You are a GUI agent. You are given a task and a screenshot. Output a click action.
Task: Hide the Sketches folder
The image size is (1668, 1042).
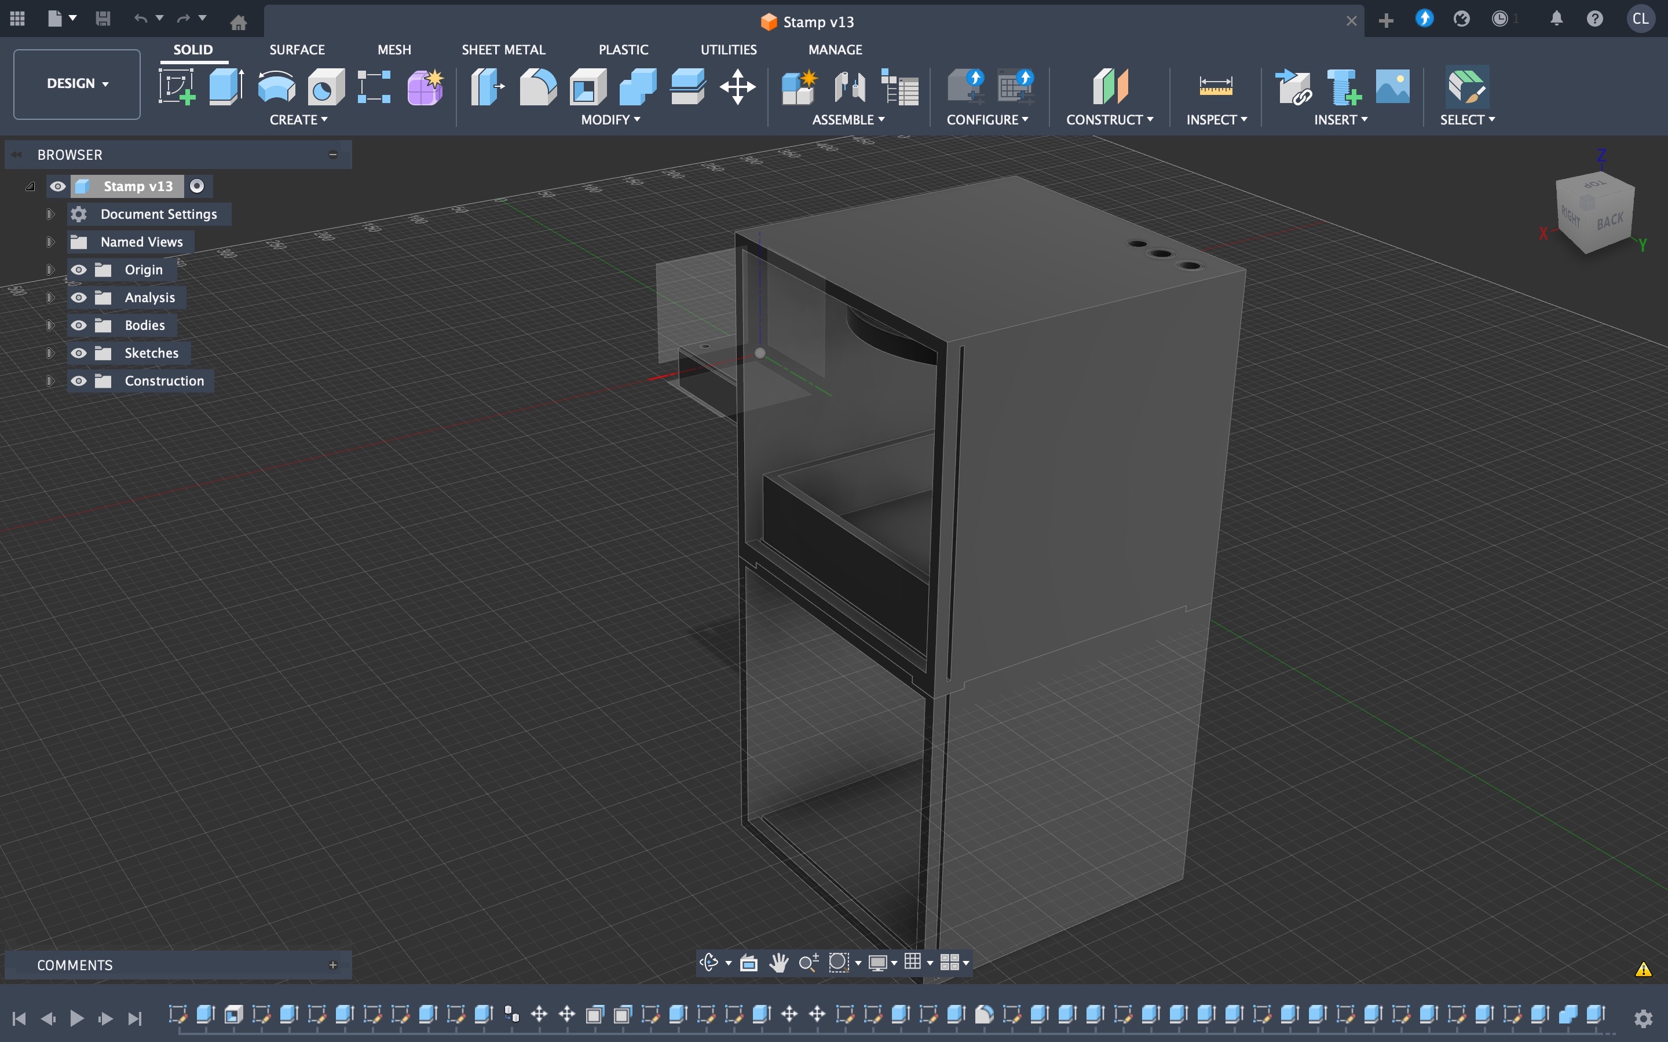(x=79, y=353)
